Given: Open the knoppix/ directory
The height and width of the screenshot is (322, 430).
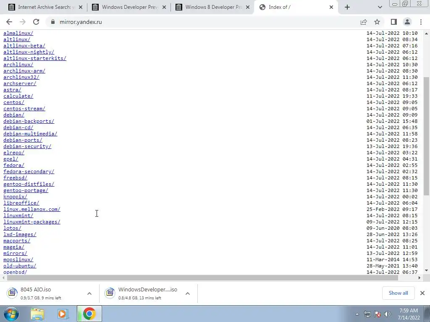Looking at the screenshot, I should (x=15, y=197).
